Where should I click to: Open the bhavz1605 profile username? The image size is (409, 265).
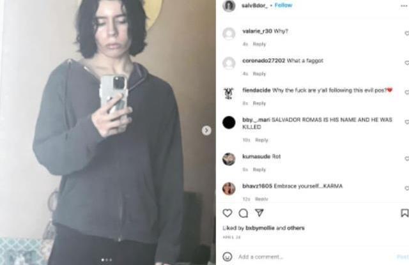coord(257,186)
